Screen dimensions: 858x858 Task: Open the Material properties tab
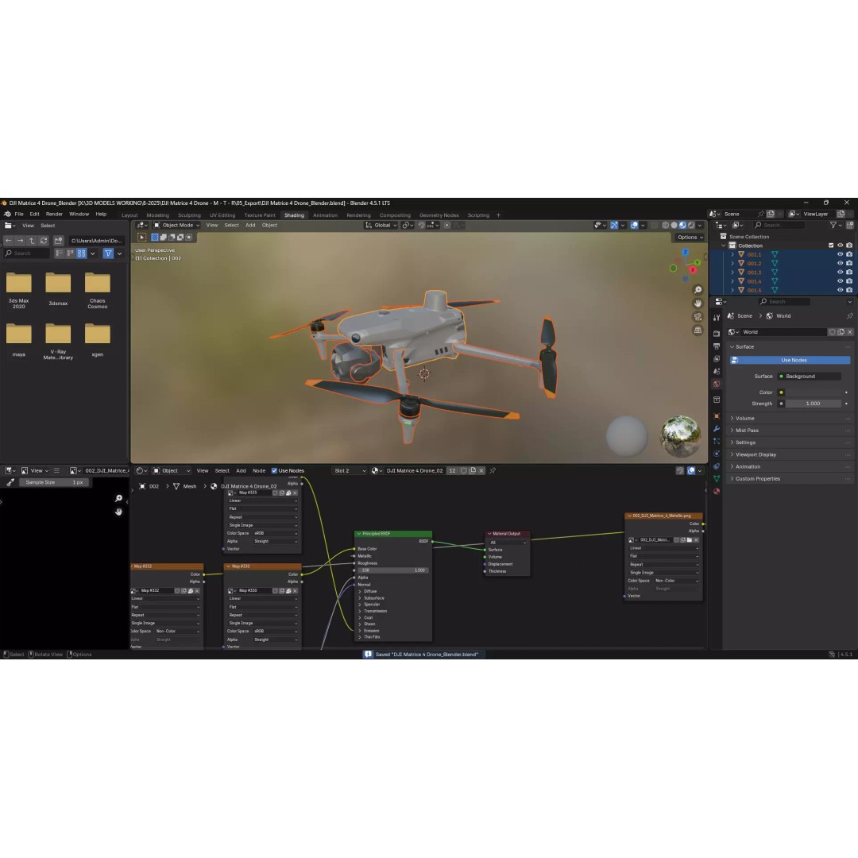[717, 492]
